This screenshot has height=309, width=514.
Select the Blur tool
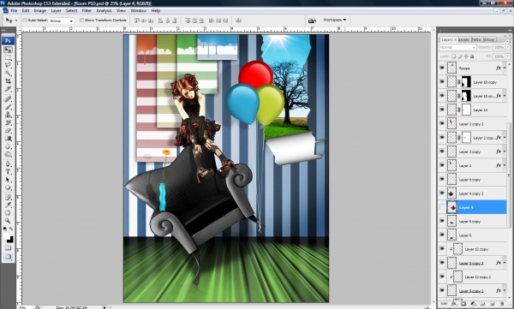[8, 146]
